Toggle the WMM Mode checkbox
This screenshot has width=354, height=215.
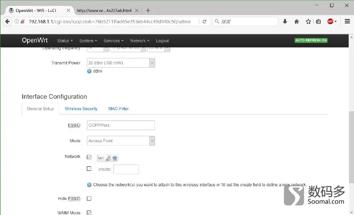[x=89, y=212]
